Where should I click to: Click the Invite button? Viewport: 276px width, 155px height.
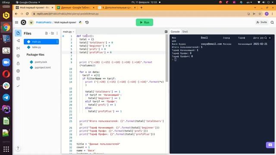[262, 22]
